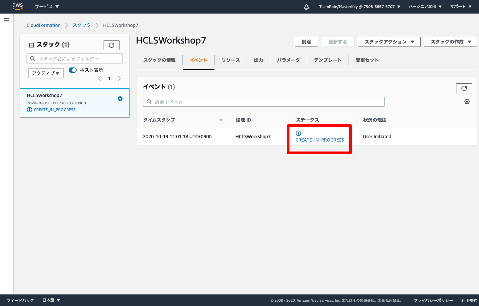Select the HCLSWorkshop7 stack card
Image resolution: width=479 pixels, height=306 pixels.
pos(75,103)
